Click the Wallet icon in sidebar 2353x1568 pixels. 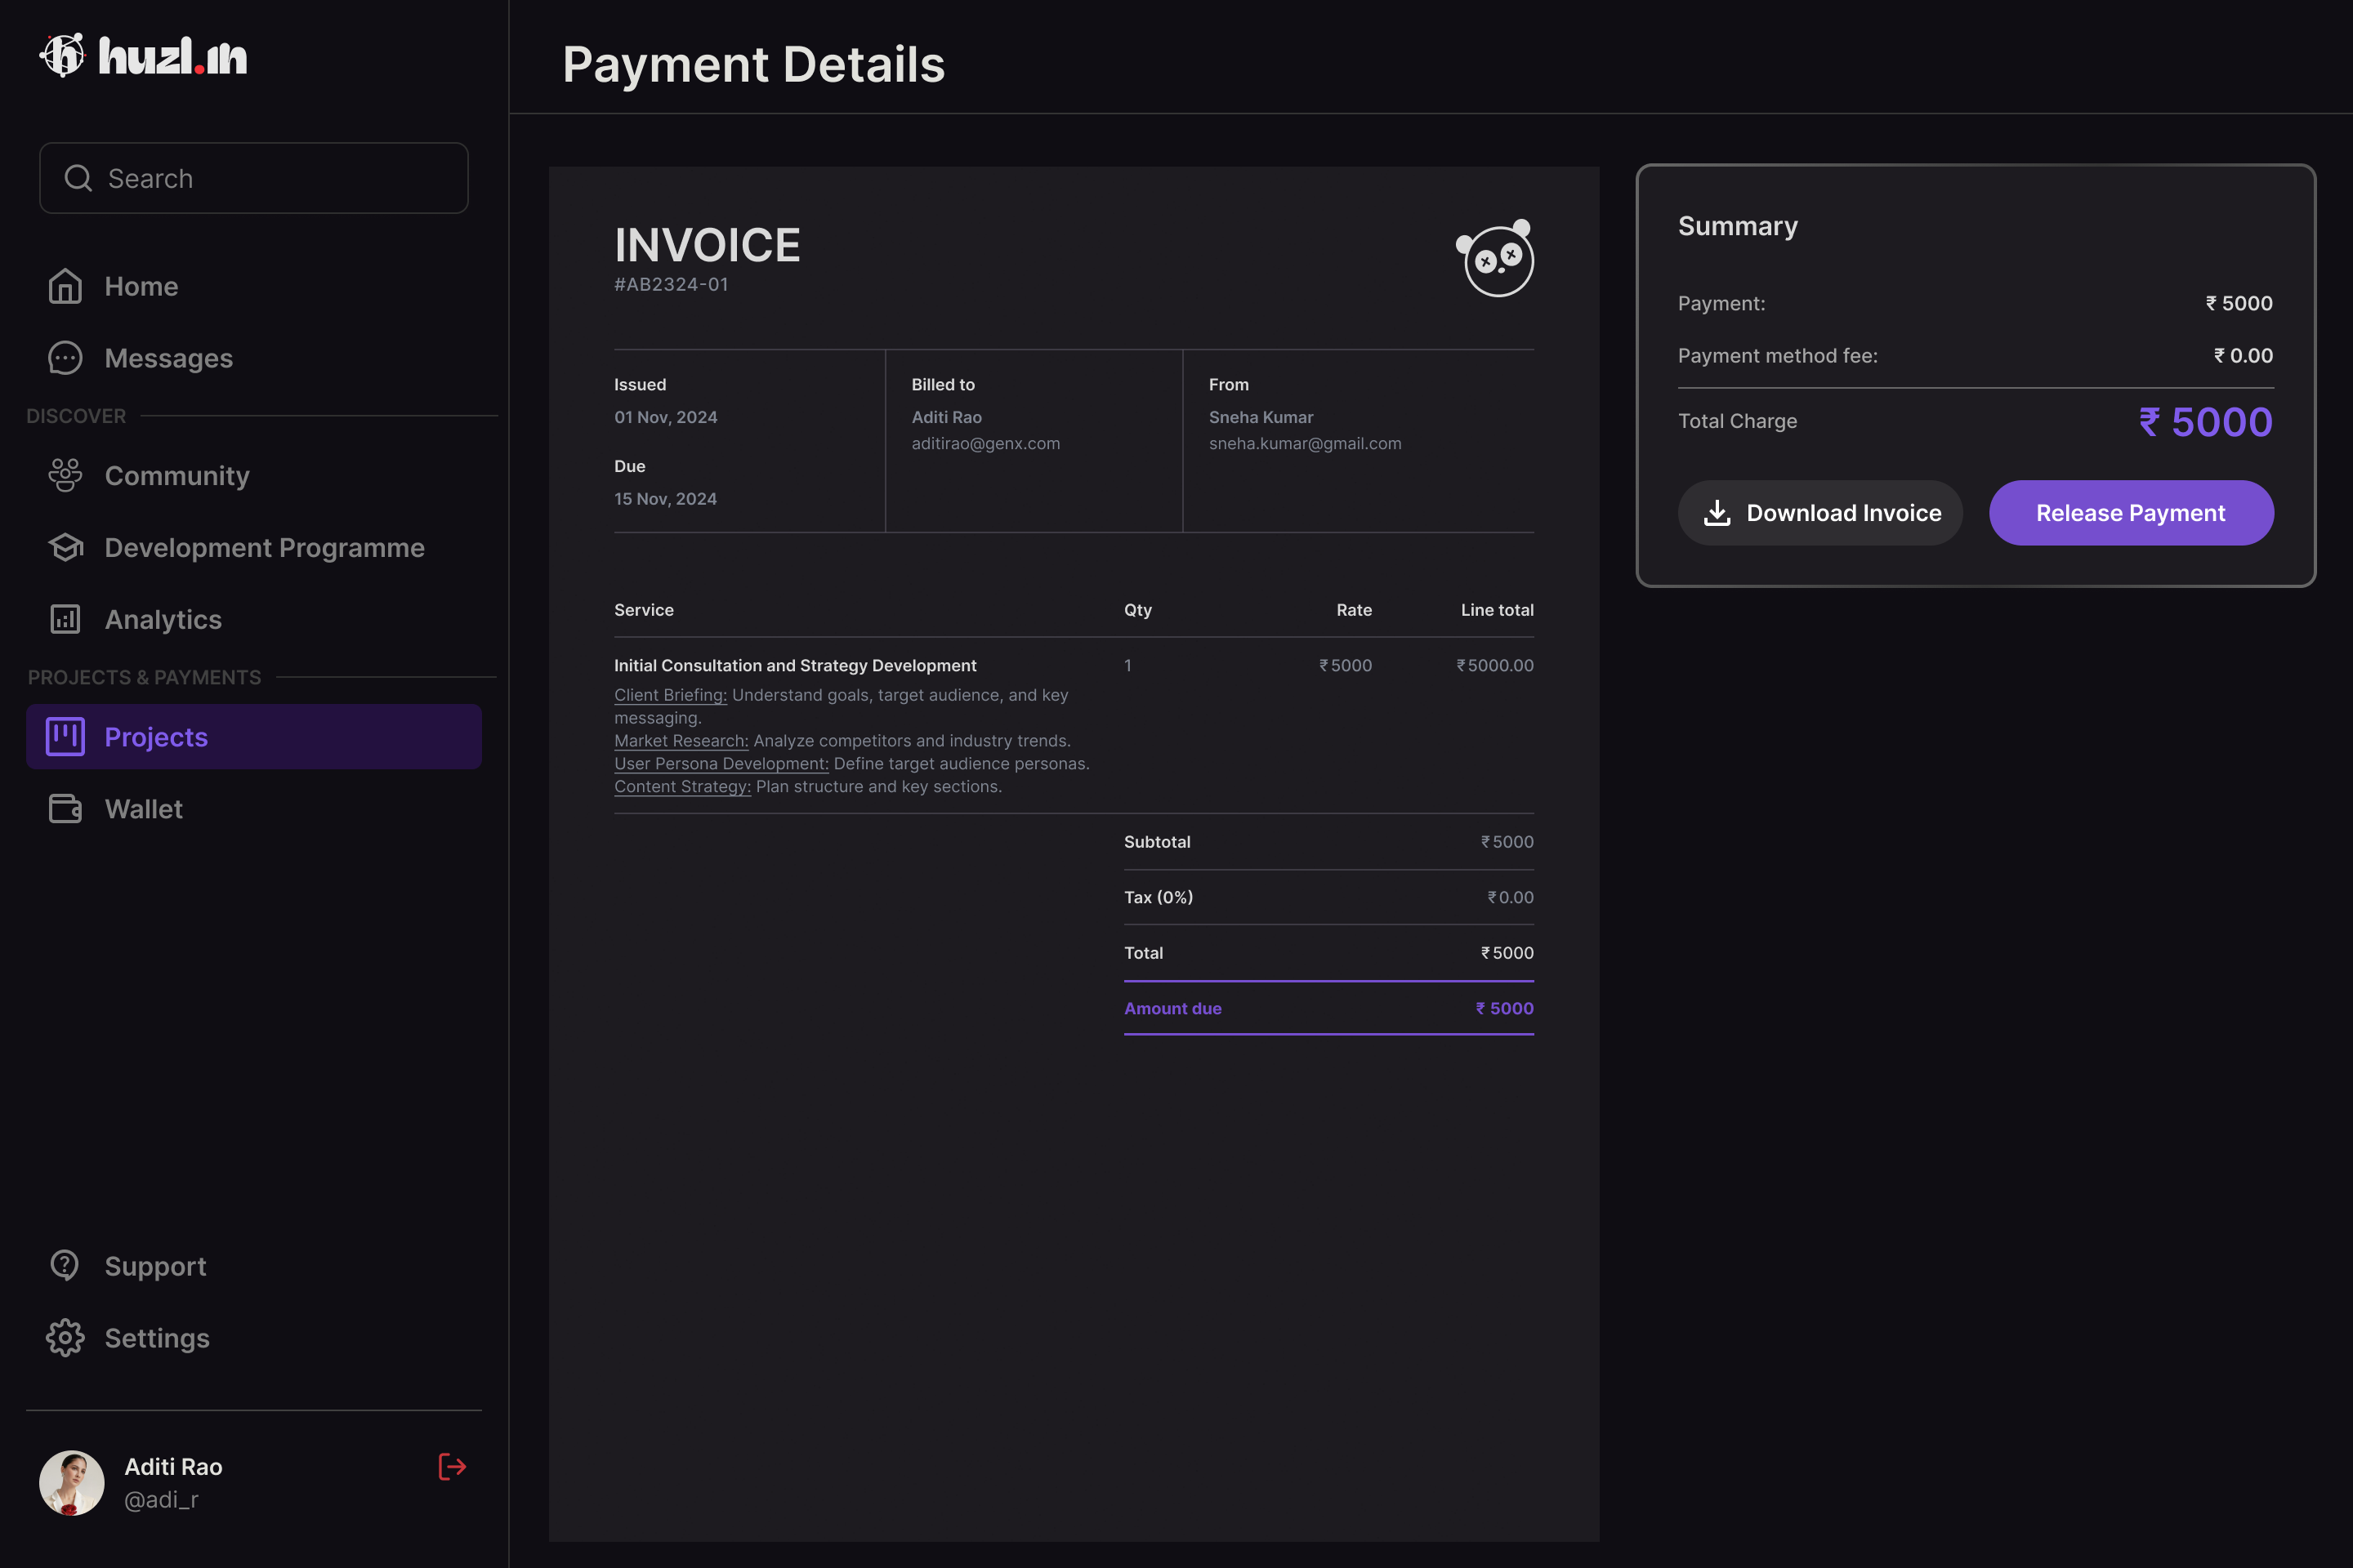tap(65, 808)
